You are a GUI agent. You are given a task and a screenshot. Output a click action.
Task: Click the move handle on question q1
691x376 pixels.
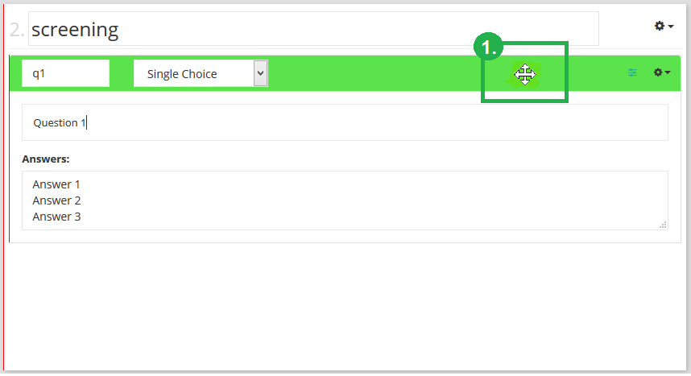tap(525, 75)
